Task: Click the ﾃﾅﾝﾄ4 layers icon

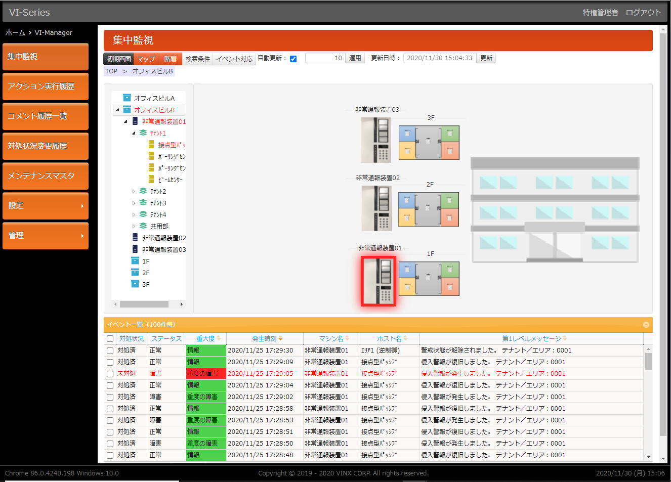Action: tap(143, 214)
